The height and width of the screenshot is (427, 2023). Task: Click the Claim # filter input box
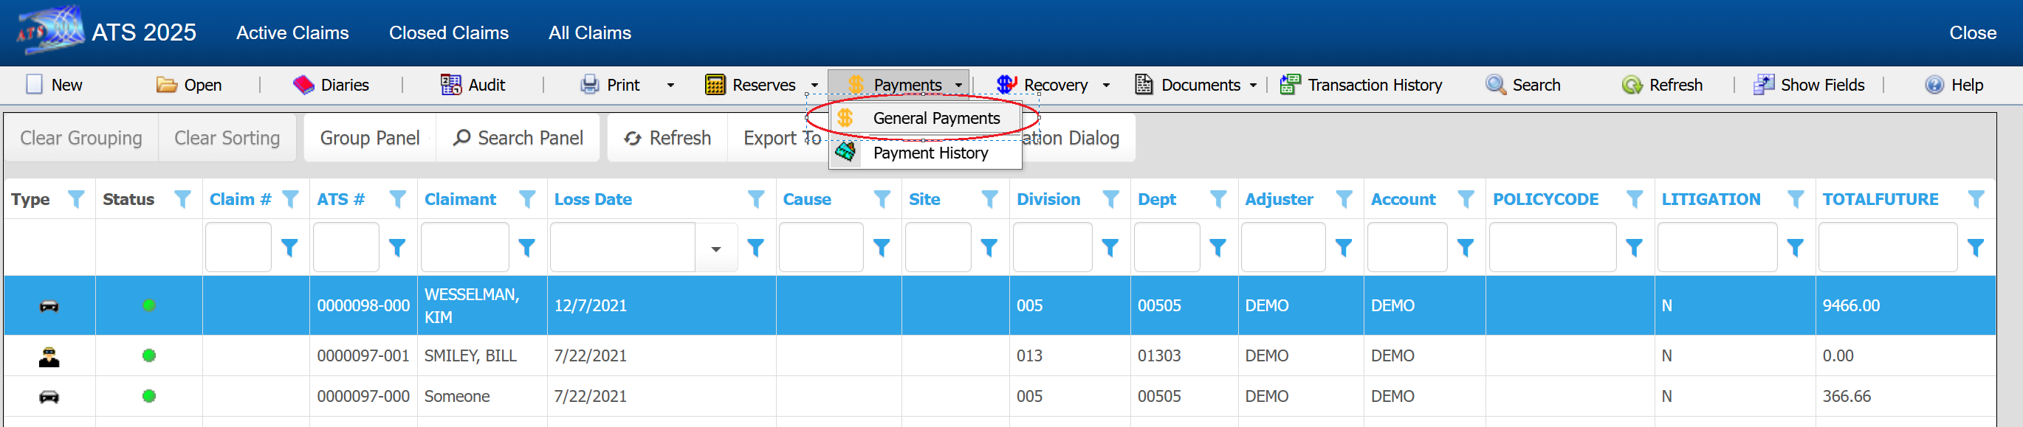[x=238, y=248]
